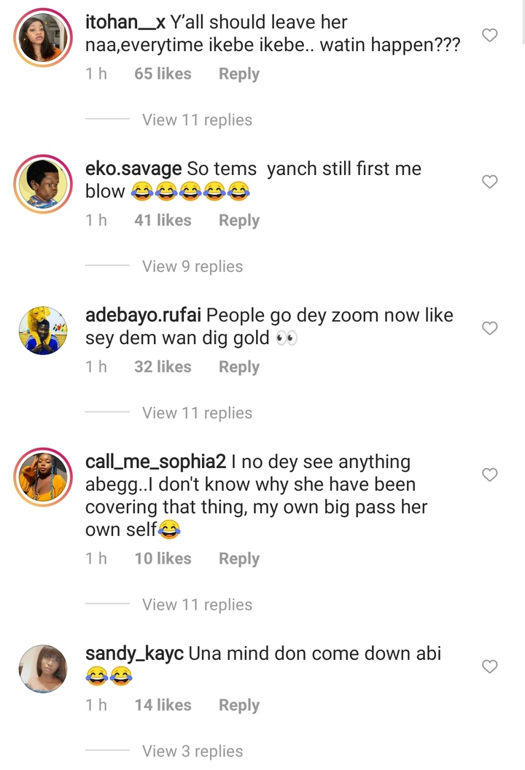The width and height of the screenshot is (525, 770).
Task: Open the sandy_kayc username link
Action: click(x=134, y=653)
